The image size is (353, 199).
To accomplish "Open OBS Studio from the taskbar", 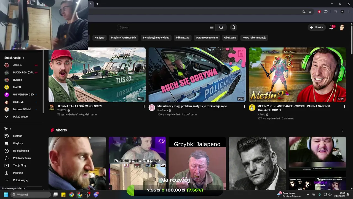I will click(x=88, y=195).
